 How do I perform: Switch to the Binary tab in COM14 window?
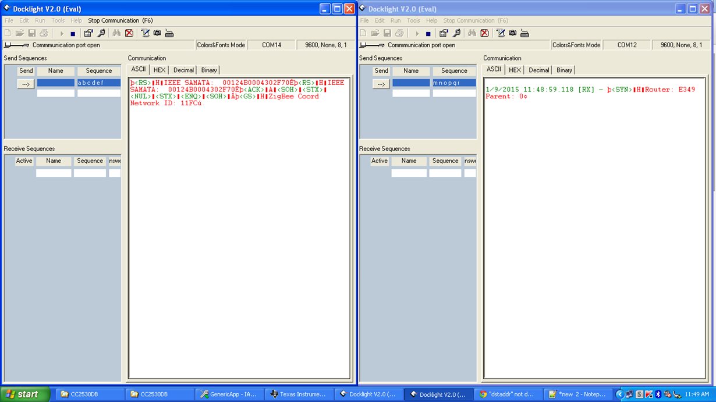point(209,70)
